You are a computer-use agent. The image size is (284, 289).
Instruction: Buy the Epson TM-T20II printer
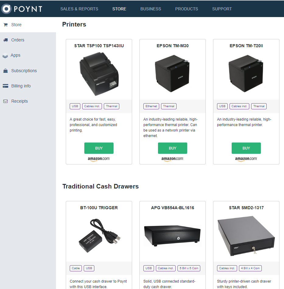(x=246, y=148)
